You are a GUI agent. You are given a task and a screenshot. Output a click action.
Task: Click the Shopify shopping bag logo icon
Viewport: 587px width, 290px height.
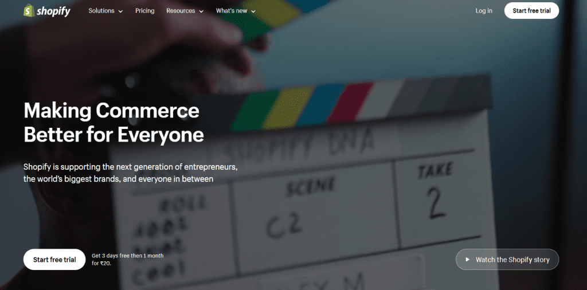(28, 11)
